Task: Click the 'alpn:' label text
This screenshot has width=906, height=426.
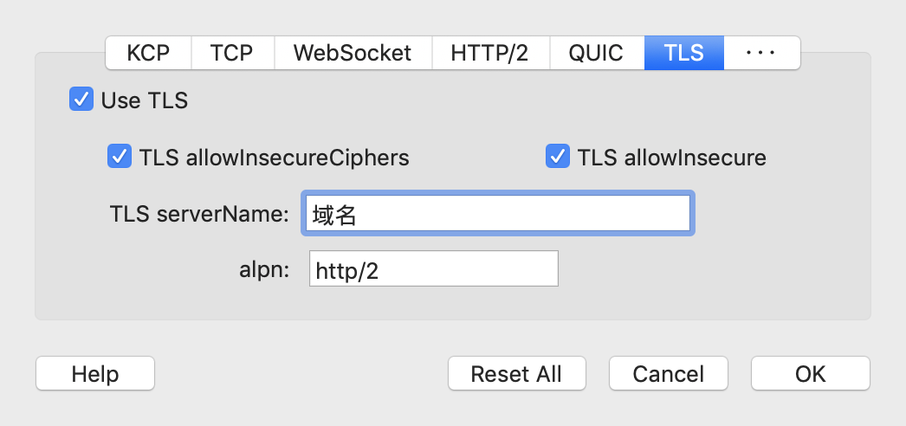Action: point(264,269)
